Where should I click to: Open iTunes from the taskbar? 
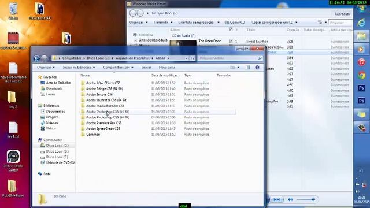pos(361,62)
